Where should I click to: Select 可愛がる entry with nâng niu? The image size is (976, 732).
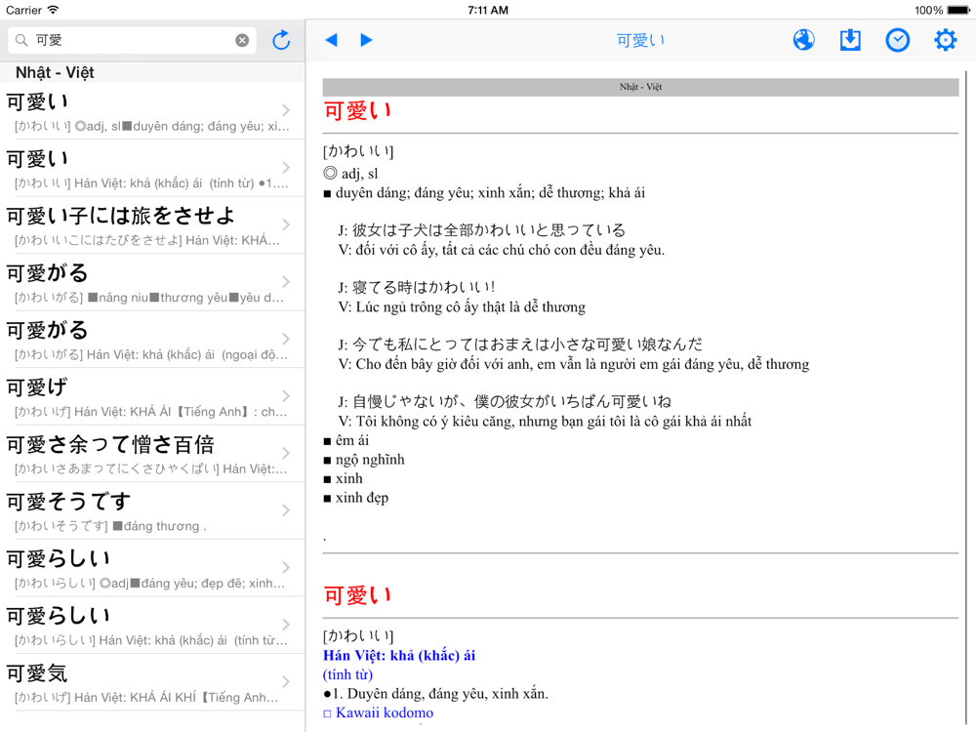coord(152,283)
